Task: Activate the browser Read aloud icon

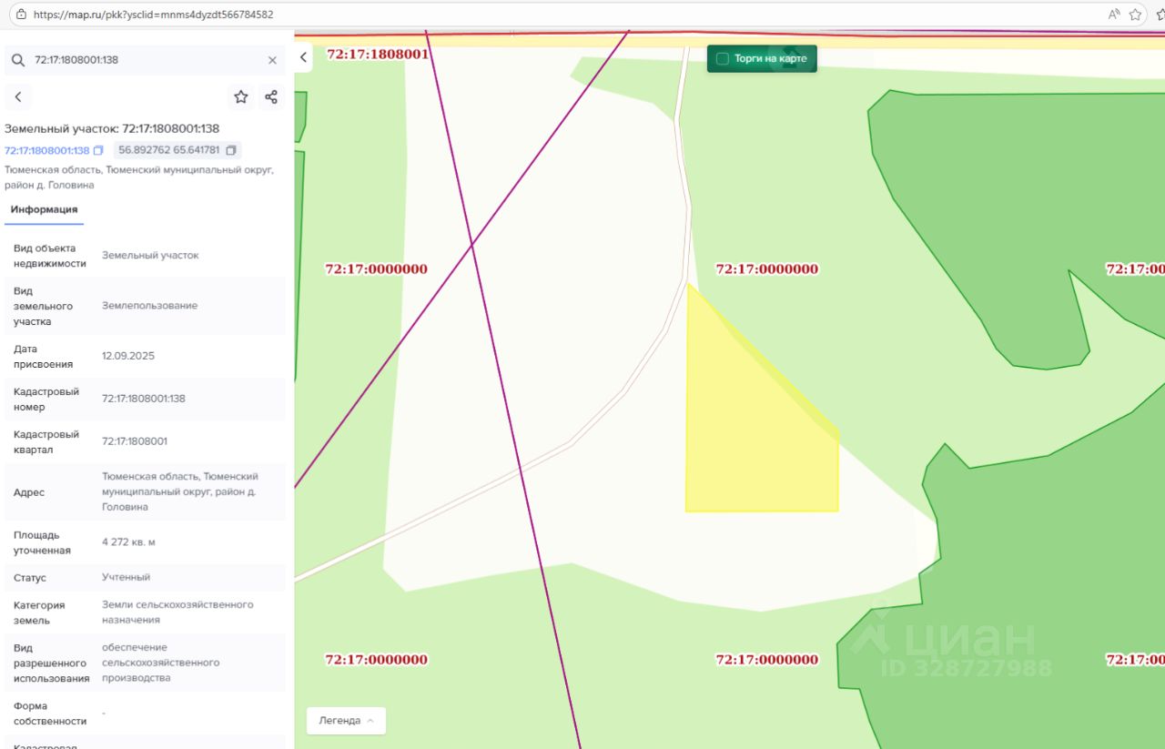Action: point(1114,15)
